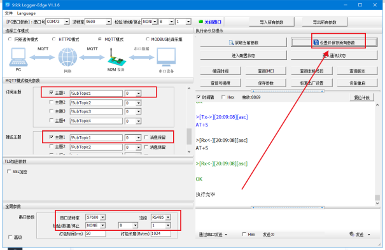Viewport: 385px width, 250px height.
Task: Click the serial device monitor icon
Action: click(166, 57)
